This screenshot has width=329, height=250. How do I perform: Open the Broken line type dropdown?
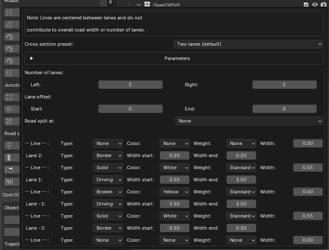coord(108,192)
